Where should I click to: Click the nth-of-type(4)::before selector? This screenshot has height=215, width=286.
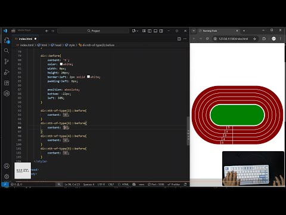63,136
